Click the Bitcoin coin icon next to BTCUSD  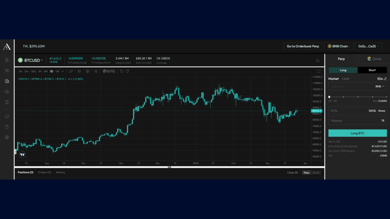coord(21,60)
